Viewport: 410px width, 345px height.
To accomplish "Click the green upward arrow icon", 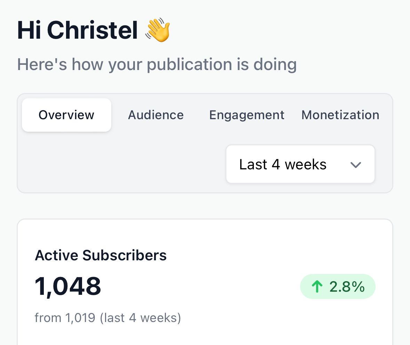I will 317,287.
